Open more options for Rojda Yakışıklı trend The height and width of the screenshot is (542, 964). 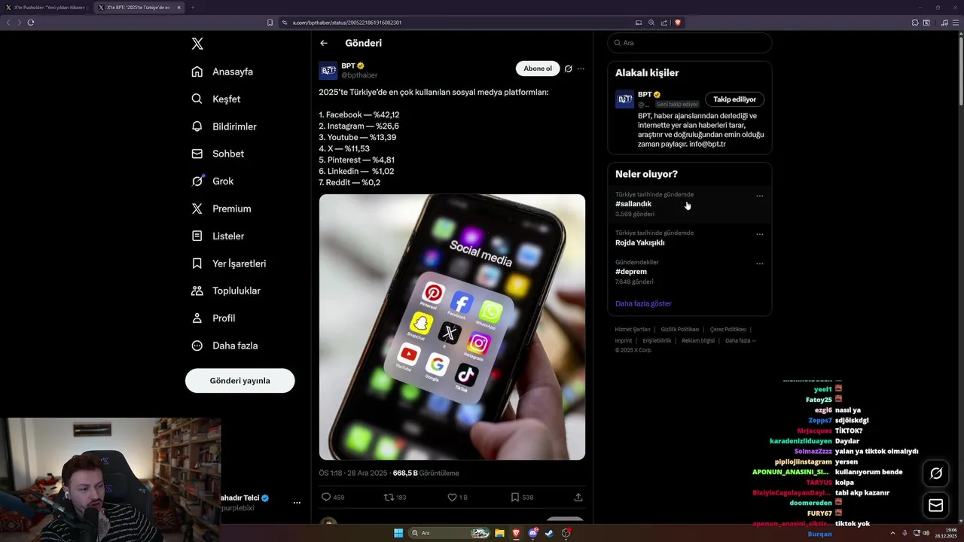pyautogui.click(x=759, y=234)
